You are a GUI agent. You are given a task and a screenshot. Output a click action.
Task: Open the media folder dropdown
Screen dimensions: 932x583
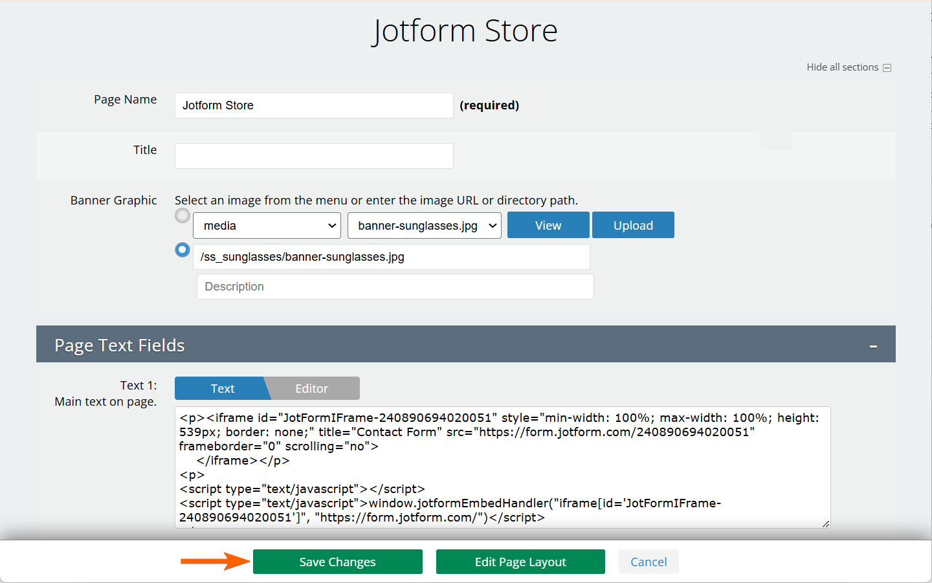click(x=267, y=226)
